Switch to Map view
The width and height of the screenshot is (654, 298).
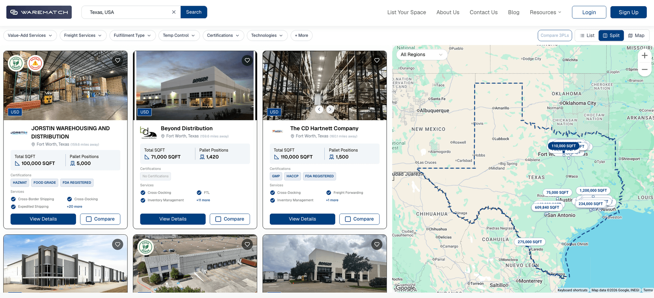click(x=636, y=35)
